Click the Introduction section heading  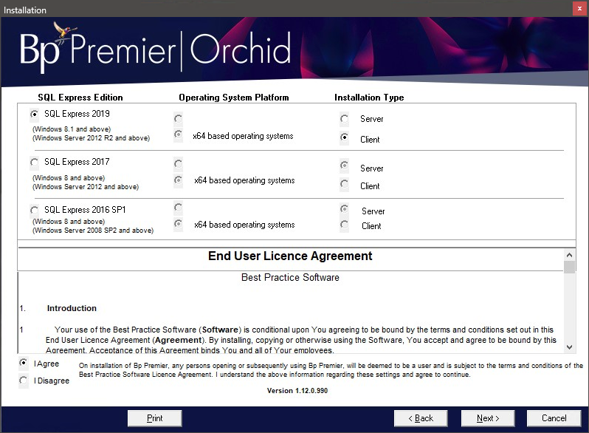(72, 308)
